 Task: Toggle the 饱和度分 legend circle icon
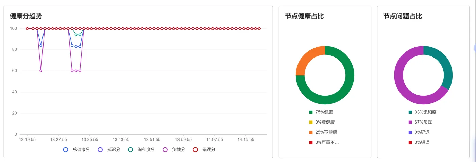(131, 149)
